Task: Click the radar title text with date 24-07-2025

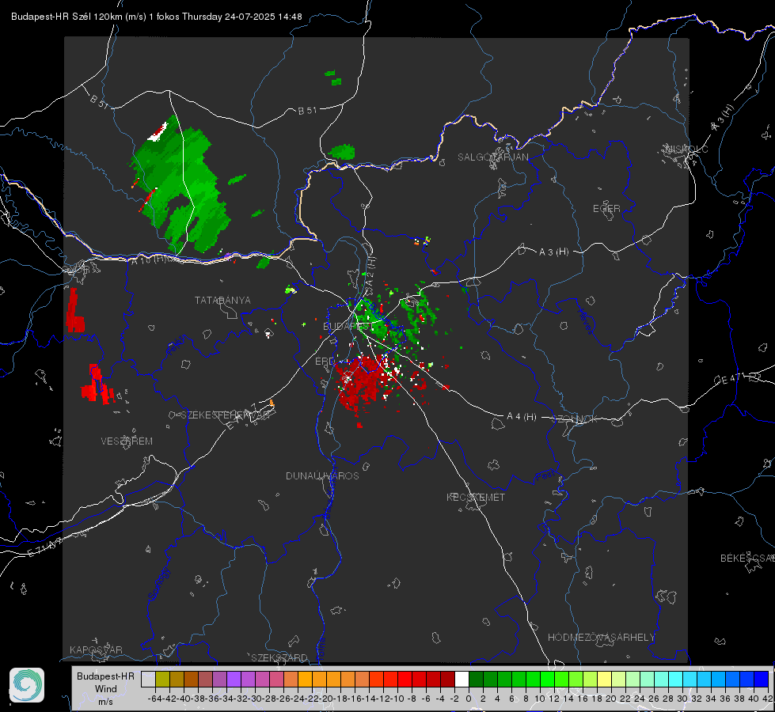Action: pos(156,17)
